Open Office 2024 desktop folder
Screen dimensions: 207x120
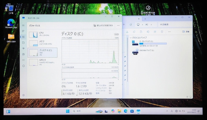(11, 38)
